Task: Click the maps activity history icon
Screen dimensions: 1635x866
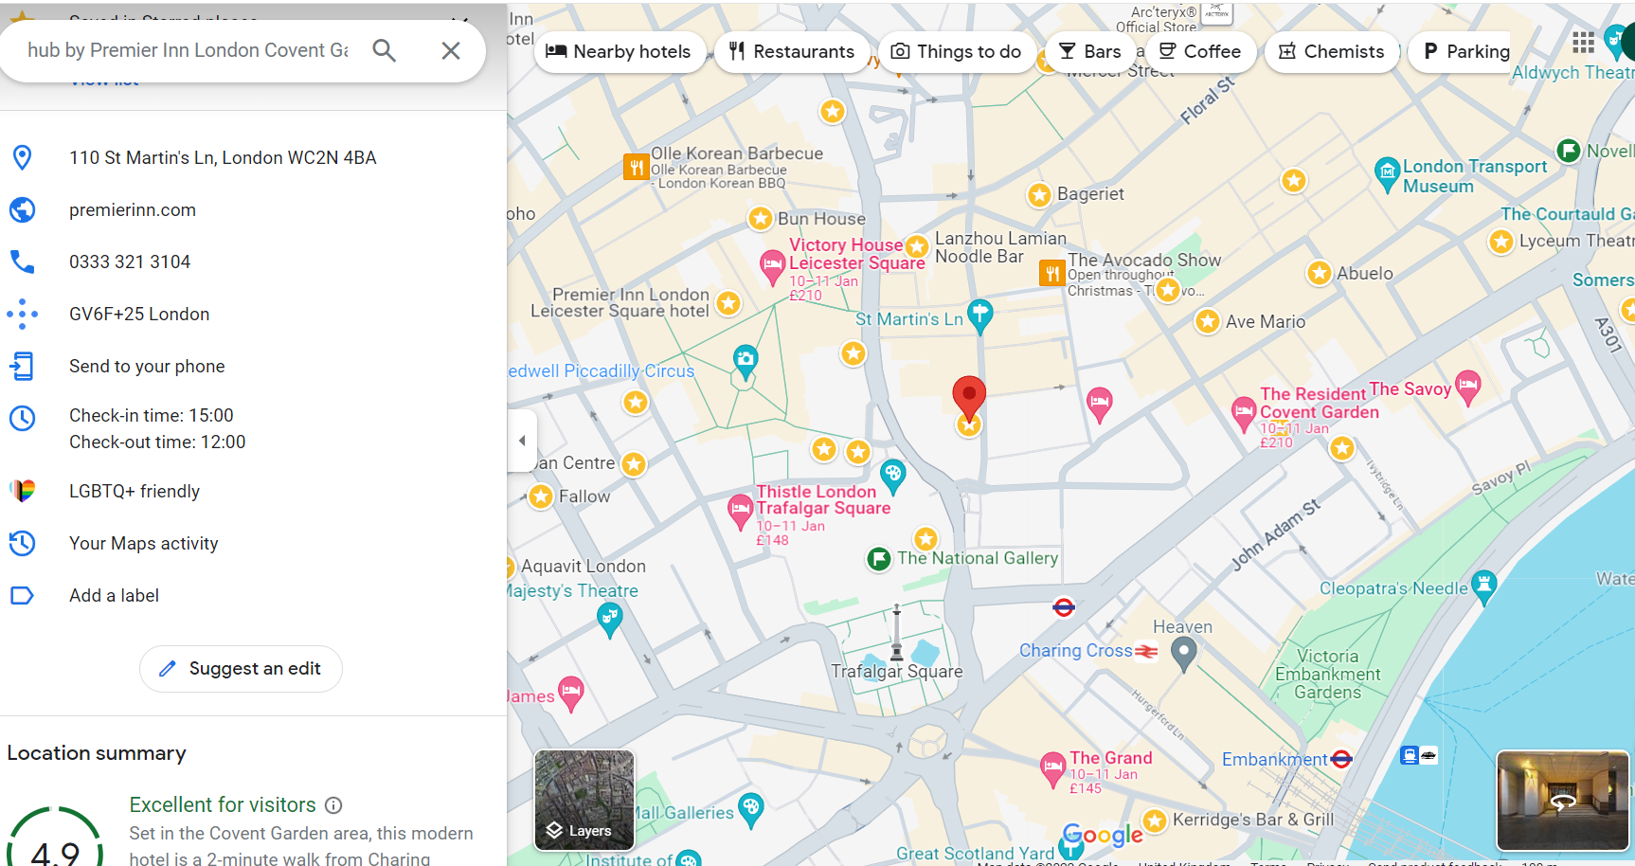Action: pyautogui.click(x=22, y=543)
